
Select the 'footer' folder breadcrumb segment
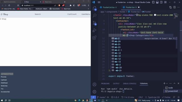pos(122,12)
